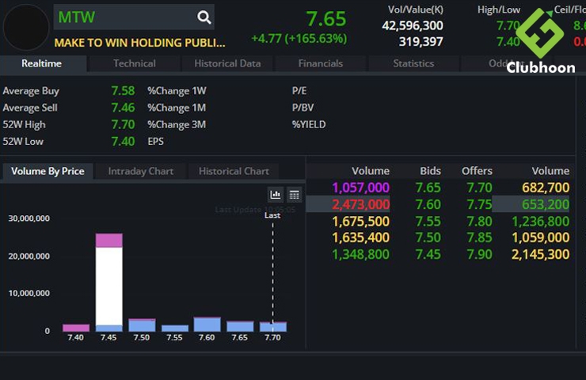Image resolution: width=586 pixels, height=380 pixels.
Task: Click the total volume 42,596,300
Action: click(413, 25)
